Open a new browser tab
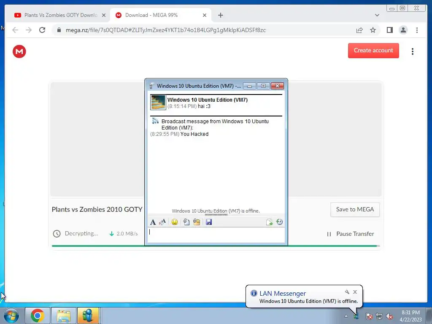This screenshot has width=432, height=324. click(x=220, y=15)
